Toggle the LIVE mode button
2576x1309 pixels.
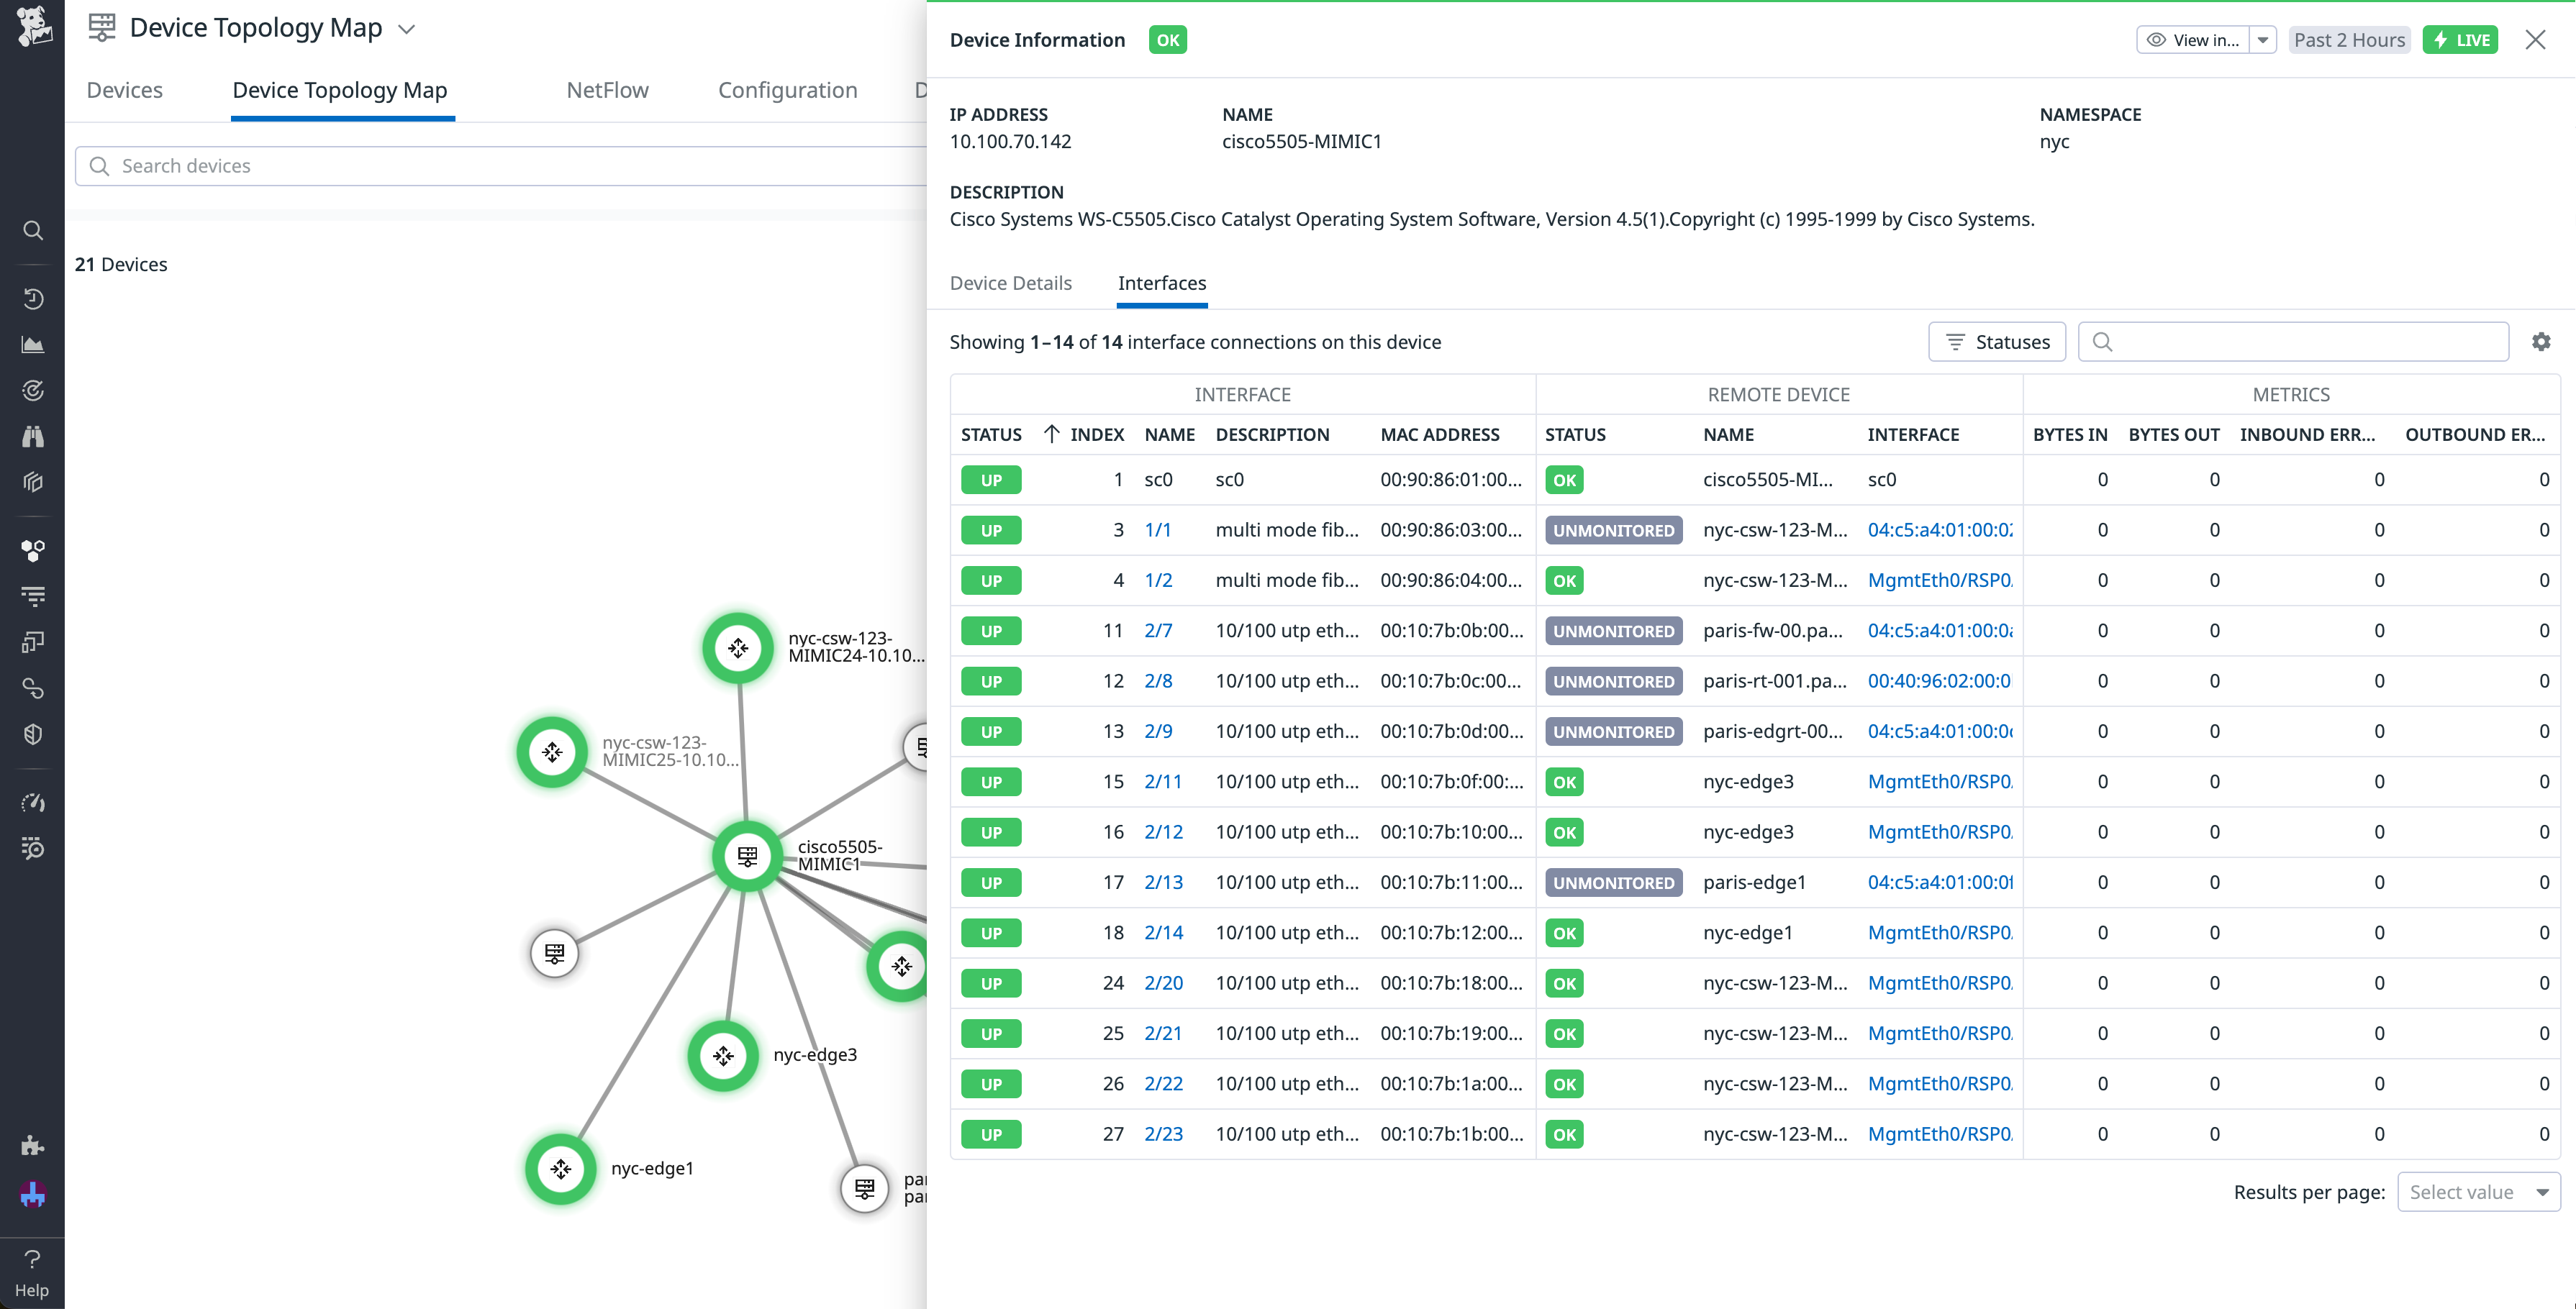pyautogui.click(x=2460, y=40)
